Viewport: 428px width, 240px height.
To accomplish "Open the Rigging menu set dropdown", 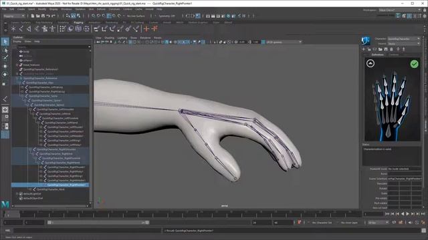I will pos(14,16).
